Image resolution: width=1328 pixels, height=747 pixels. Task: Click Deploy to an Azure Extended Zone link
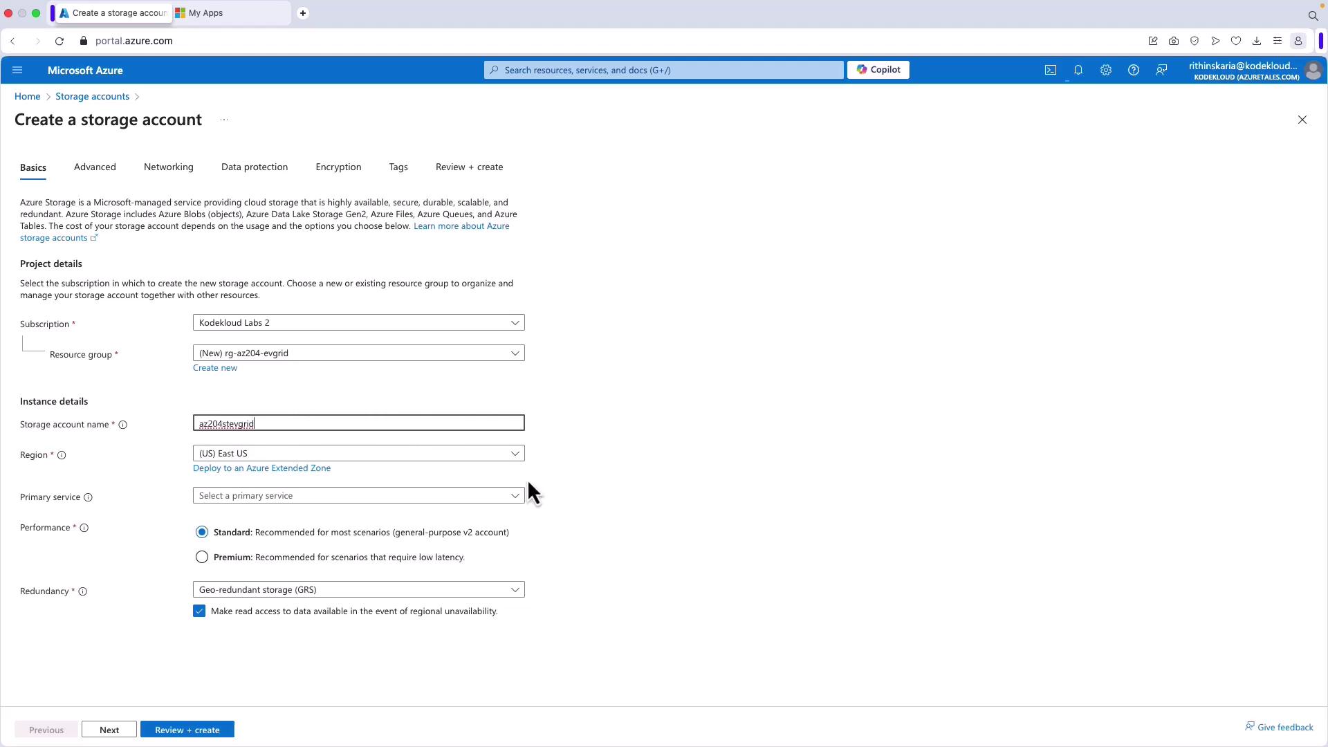[x=261, y=468]
